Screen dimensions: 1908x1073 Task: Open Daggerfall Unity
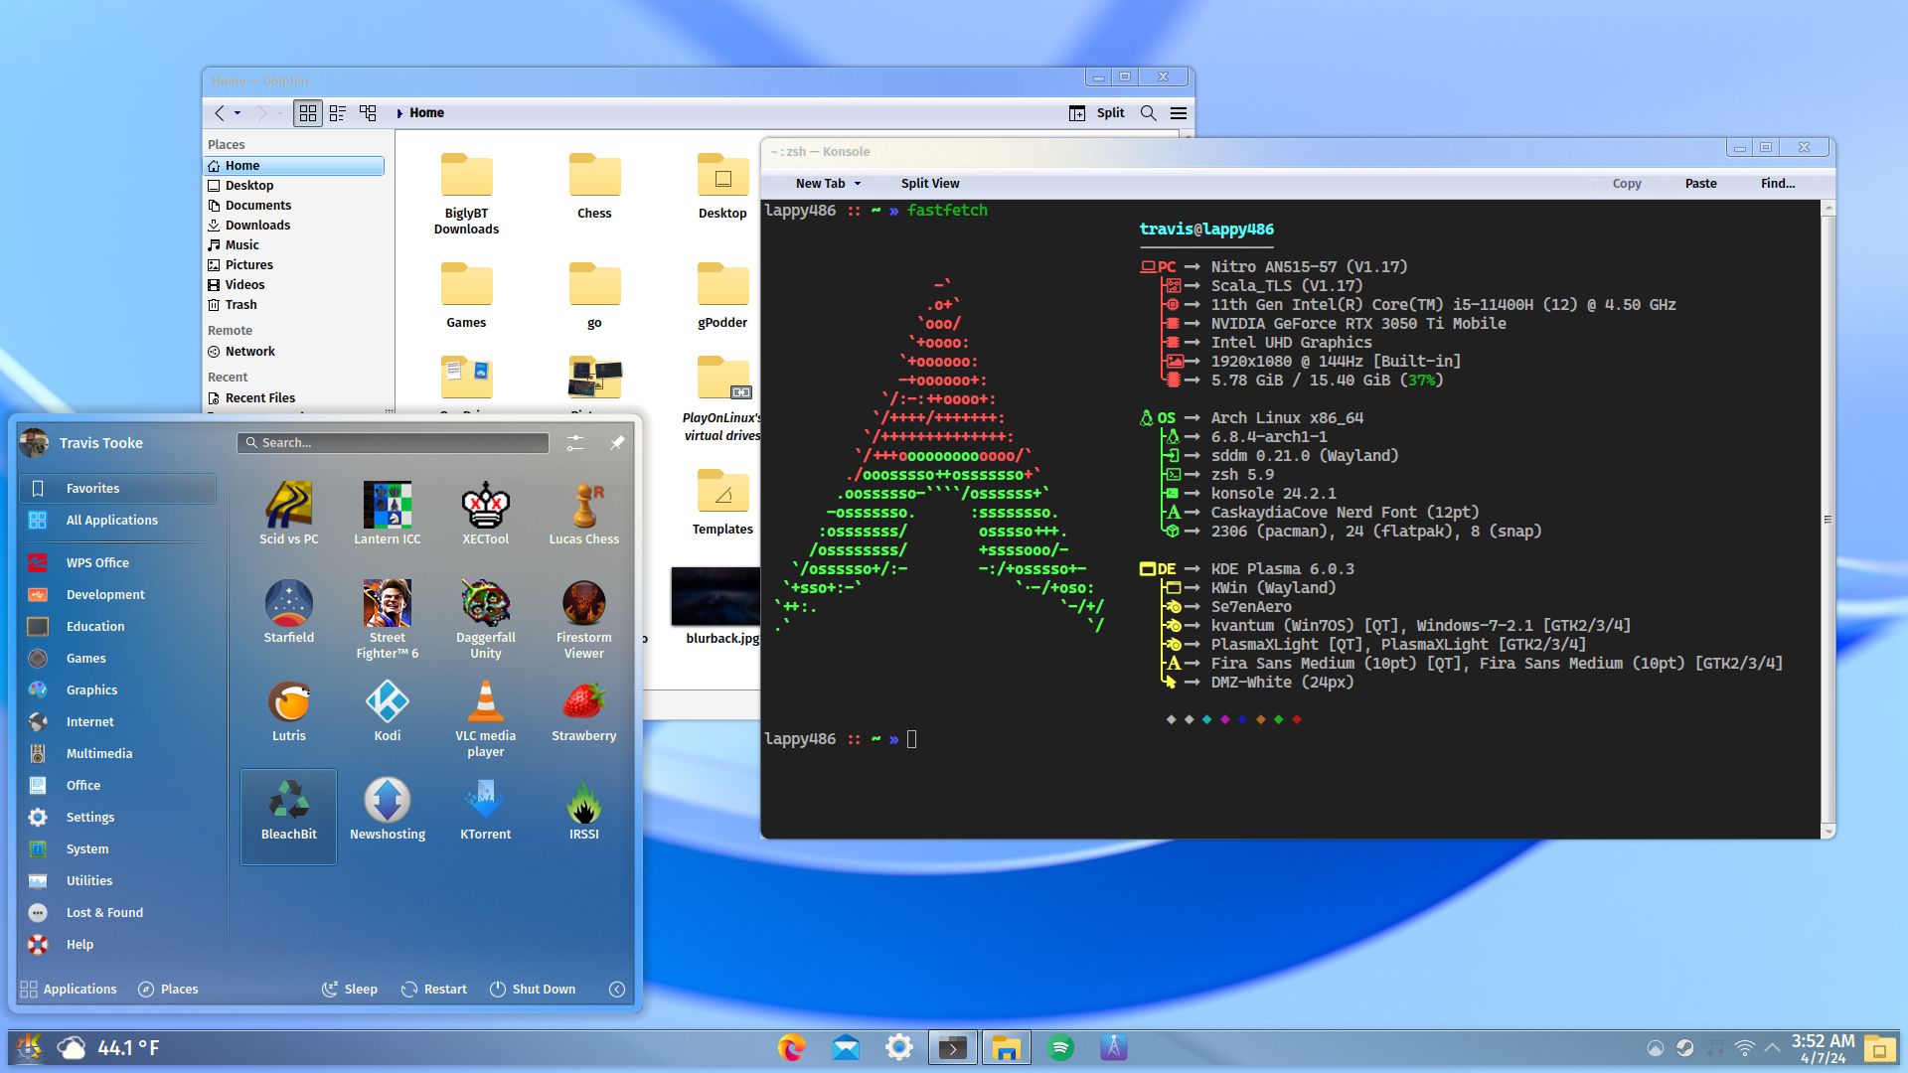[485, 619]
